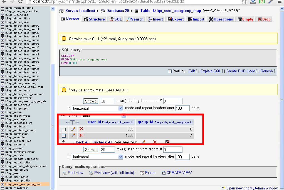Image resolution: width=284 pixels, height=190 pixels.
Task: Click the Explain SQL link
Action: tap(211, 71)
